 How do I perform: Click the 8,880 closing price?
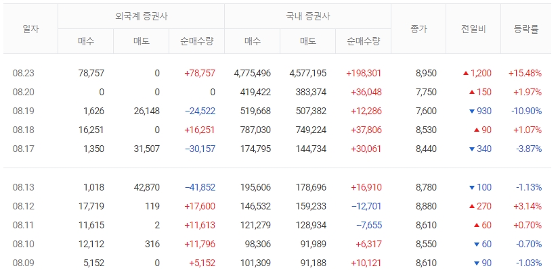point(426,206)
